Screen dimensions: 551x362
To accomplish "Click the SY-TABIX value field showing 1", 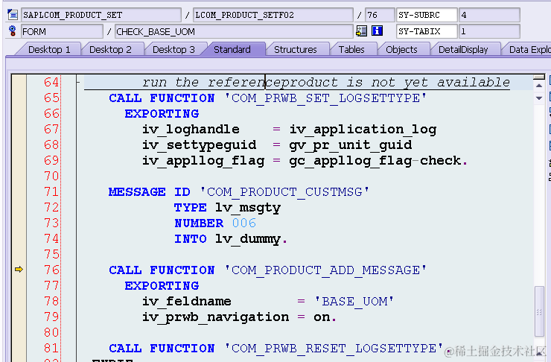I will coord(489,31).
